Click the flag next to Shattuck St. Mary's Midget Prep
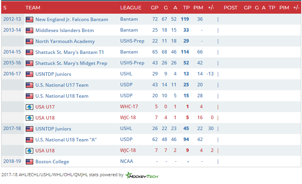This screenshot has height=184, width=302. [29, 63]
